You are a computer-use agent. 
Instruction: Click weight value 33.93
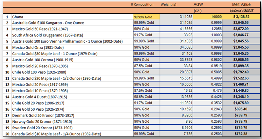[x=177, y=35]
